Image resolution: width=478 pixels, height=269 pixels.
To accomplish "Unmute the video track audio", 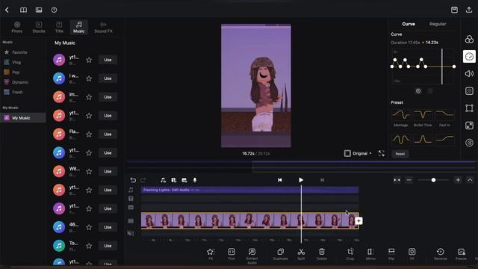I will point(131,233).
